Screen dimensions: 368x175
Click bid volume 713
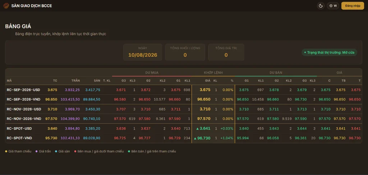187,128
